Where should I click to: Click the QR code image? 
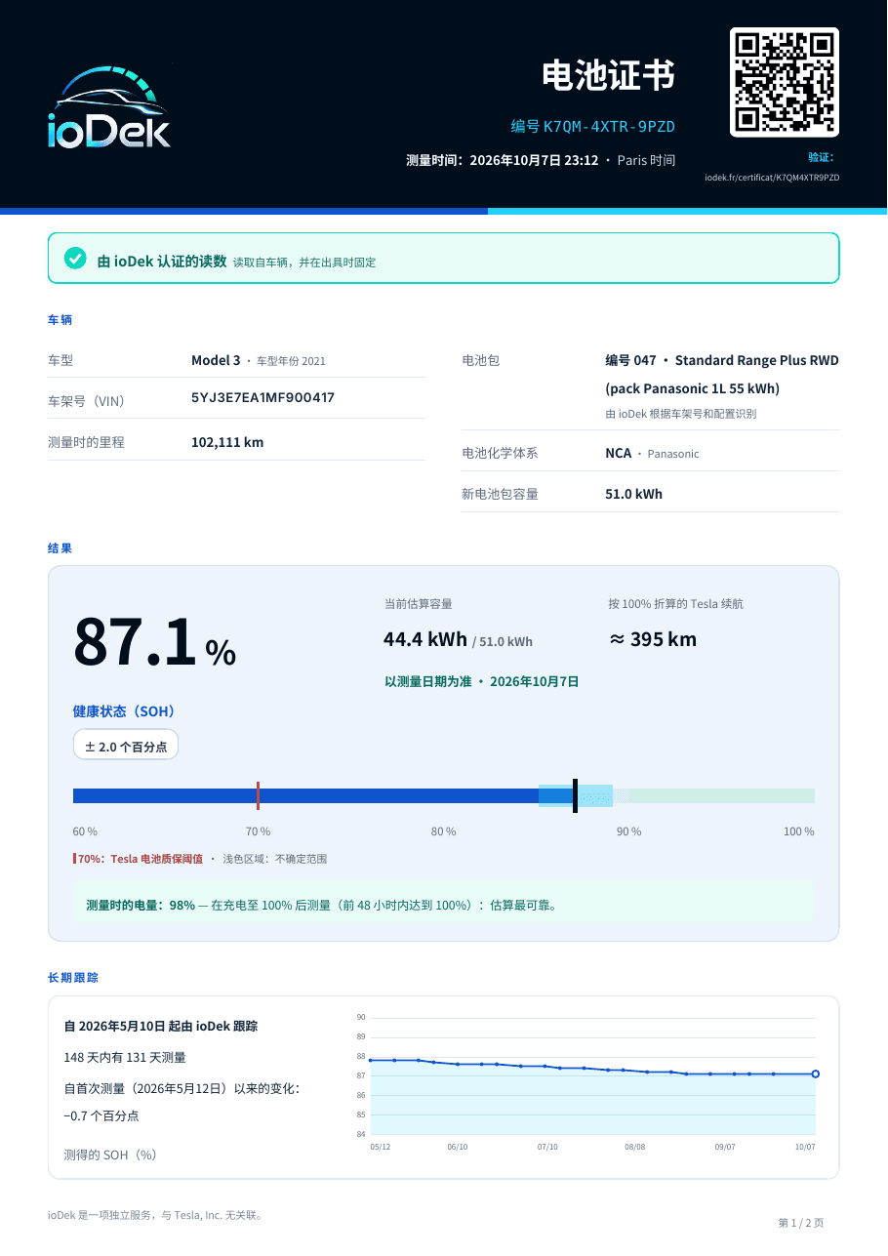pos(785,82)
